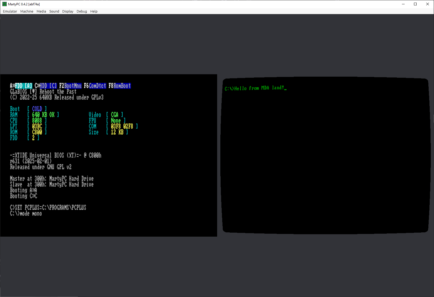Click the '640KB Released under GPLv3' line
The image size is (434, 297).
(57, 97)
